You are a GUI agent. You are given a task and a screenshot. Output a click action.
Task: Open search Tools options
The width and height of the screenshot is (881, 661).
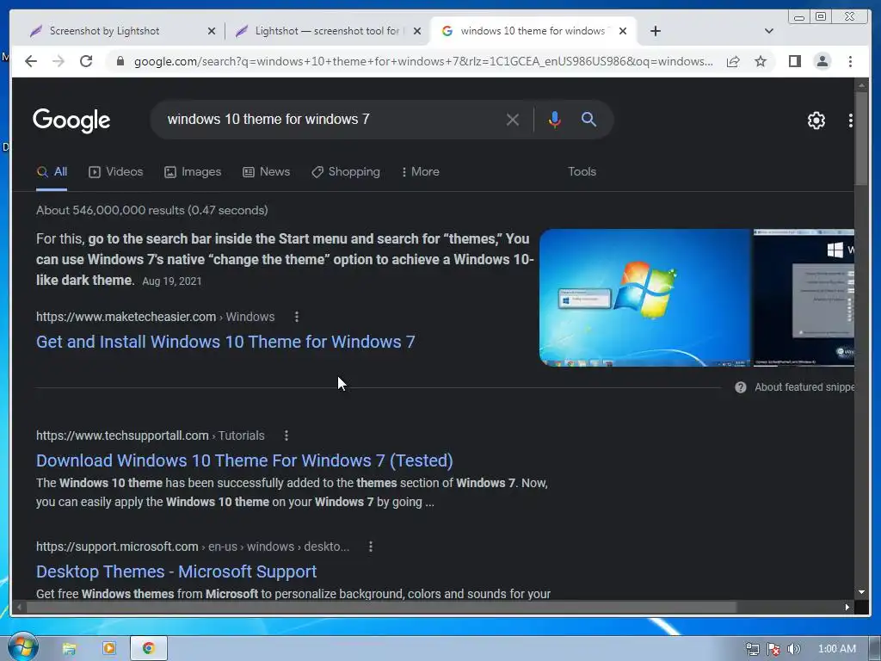point(582,172)
